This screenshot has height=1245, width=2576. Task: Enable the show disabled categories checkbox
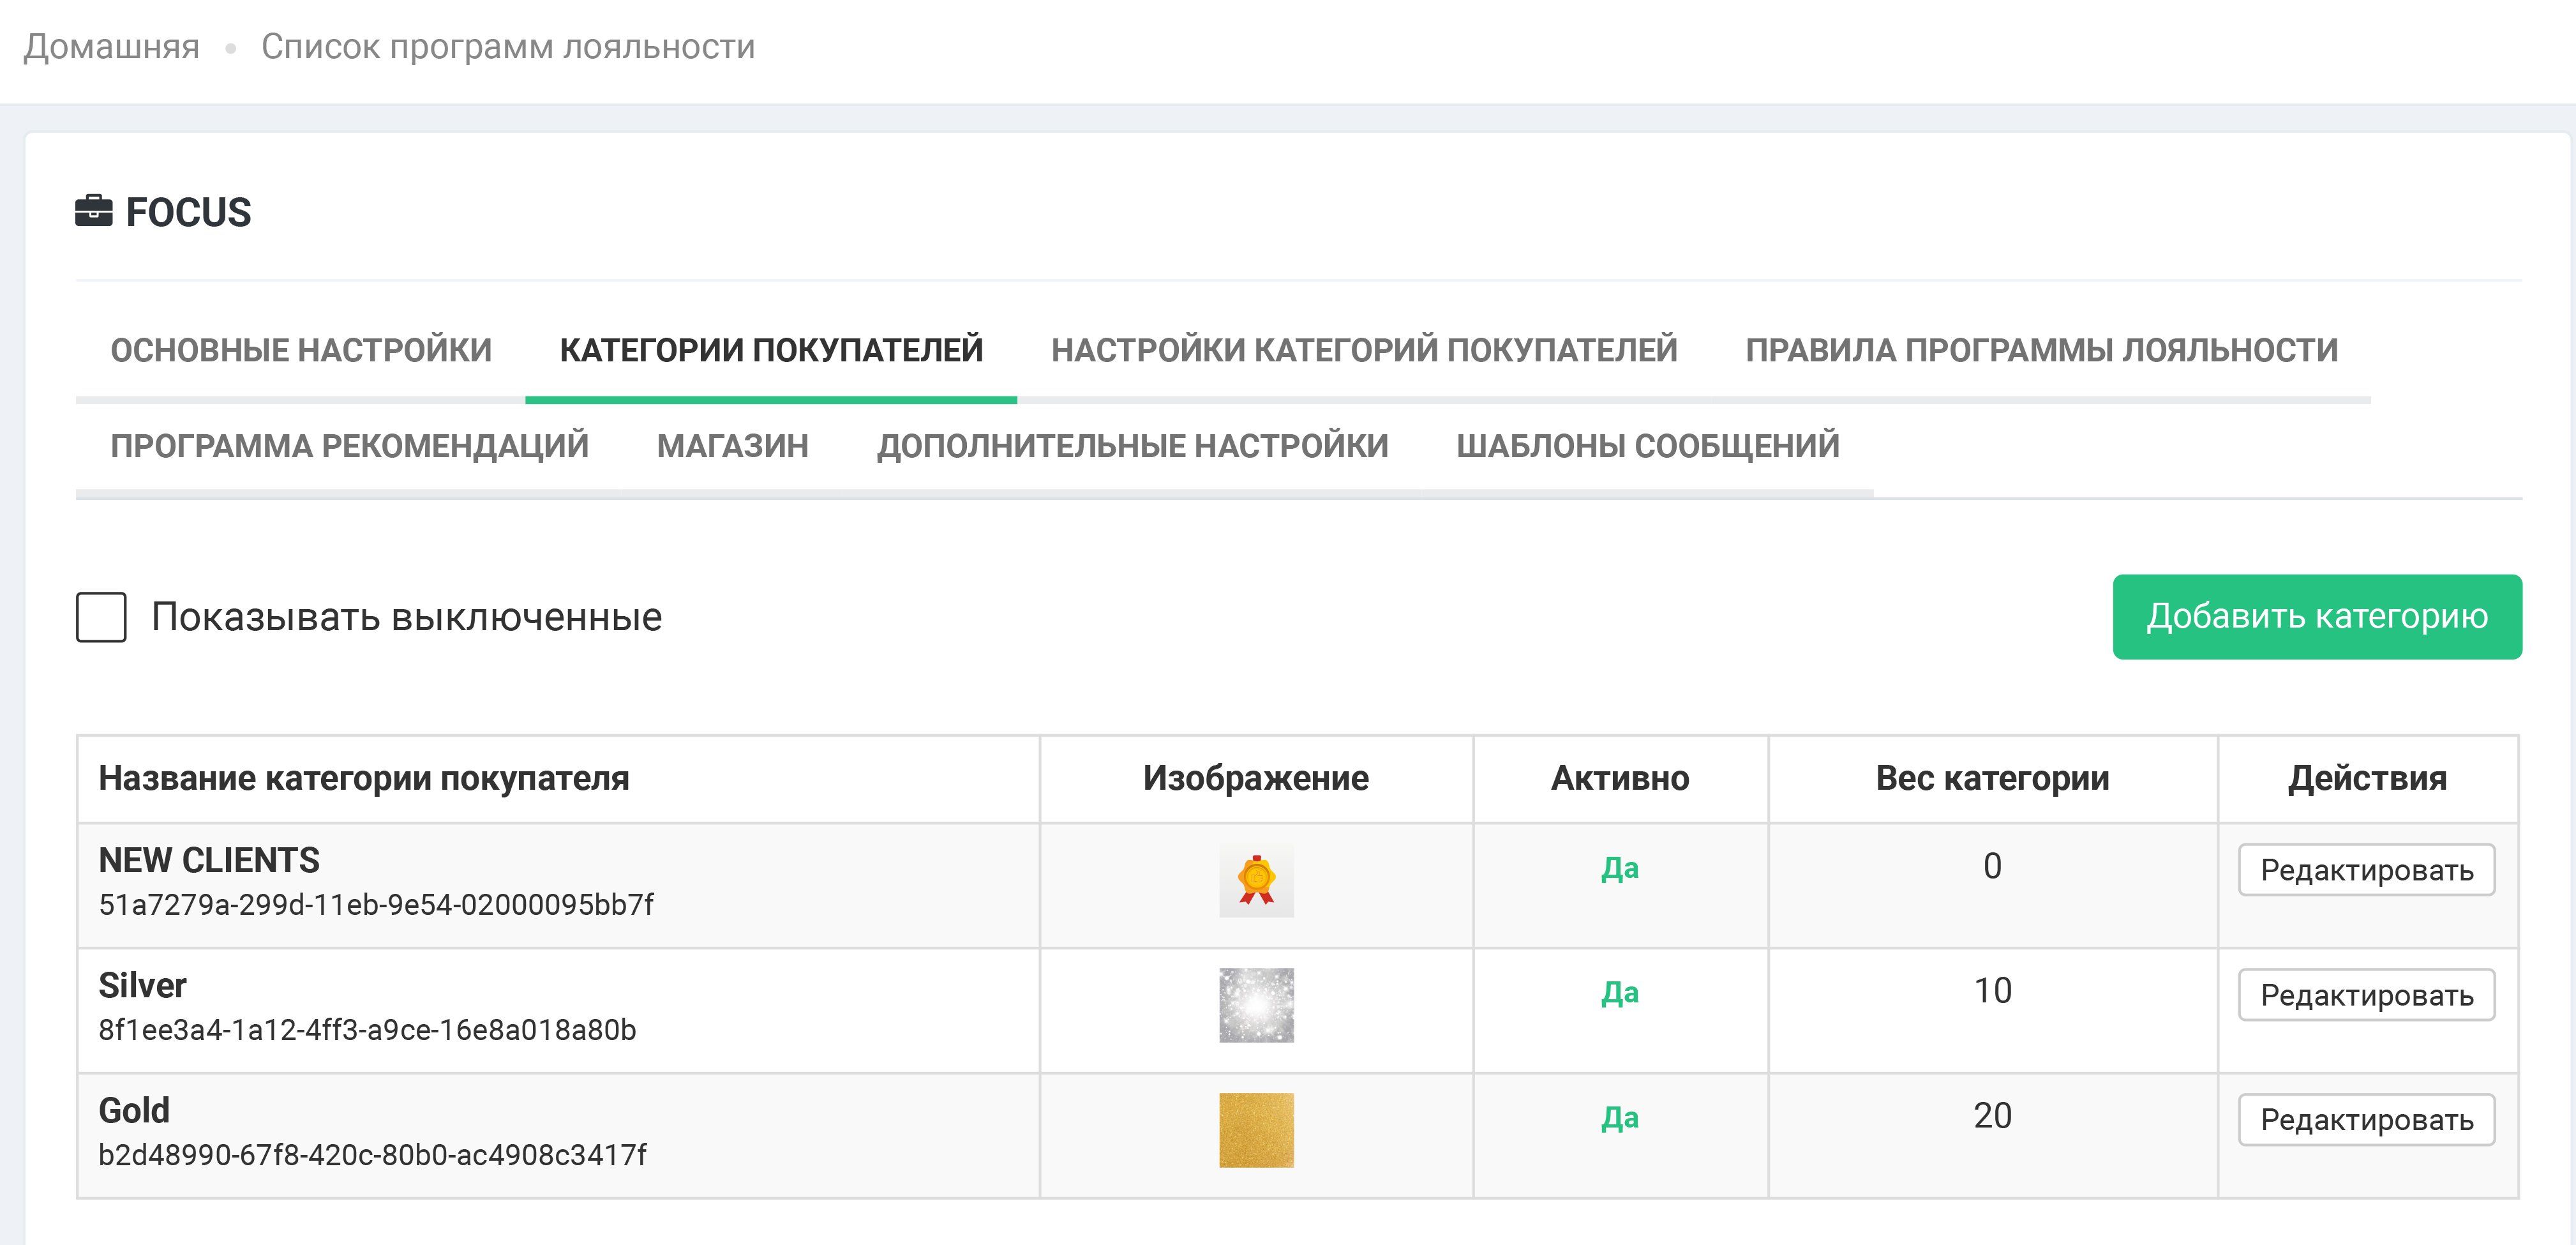[x=101, y=617]
